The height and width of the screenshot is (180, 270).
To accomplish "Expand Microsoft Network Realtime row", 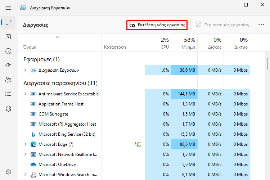I will coord(25,154).
